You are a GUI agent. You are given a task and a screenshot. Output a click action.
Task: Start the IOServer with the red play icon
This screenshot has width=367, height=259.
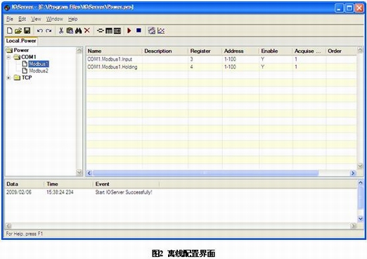pos(129,30)
